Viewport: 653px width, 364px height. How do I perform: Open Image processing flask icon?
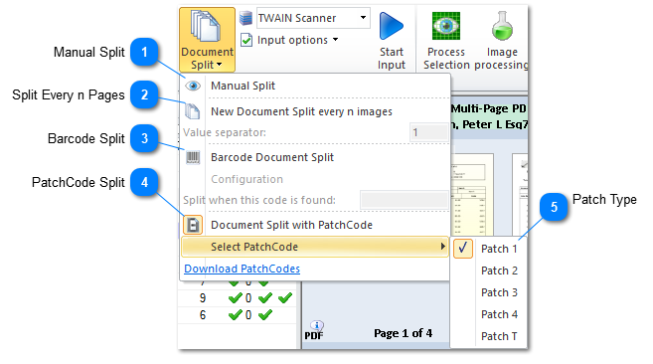(502, 26)
